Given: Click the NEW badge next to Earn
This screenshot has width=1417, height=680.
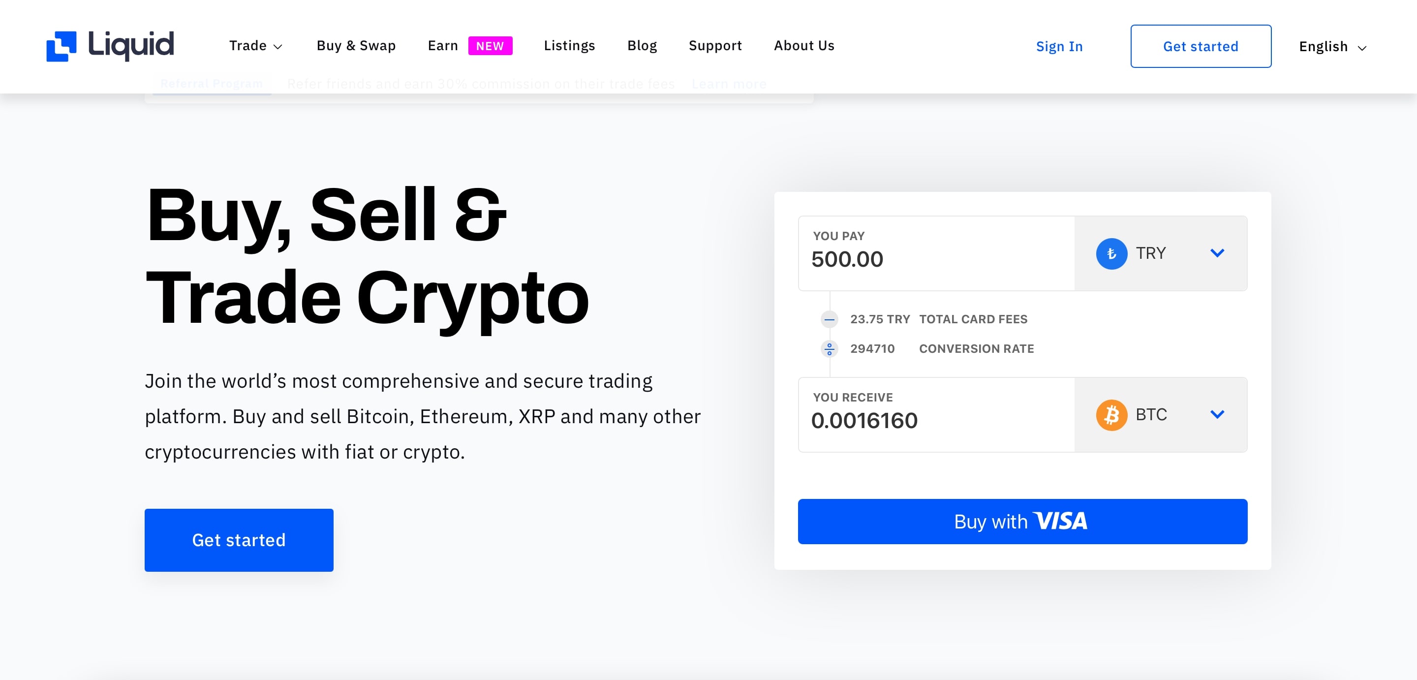Looking at the screenshot, I should pyautogui.click(x=490, y=46).
